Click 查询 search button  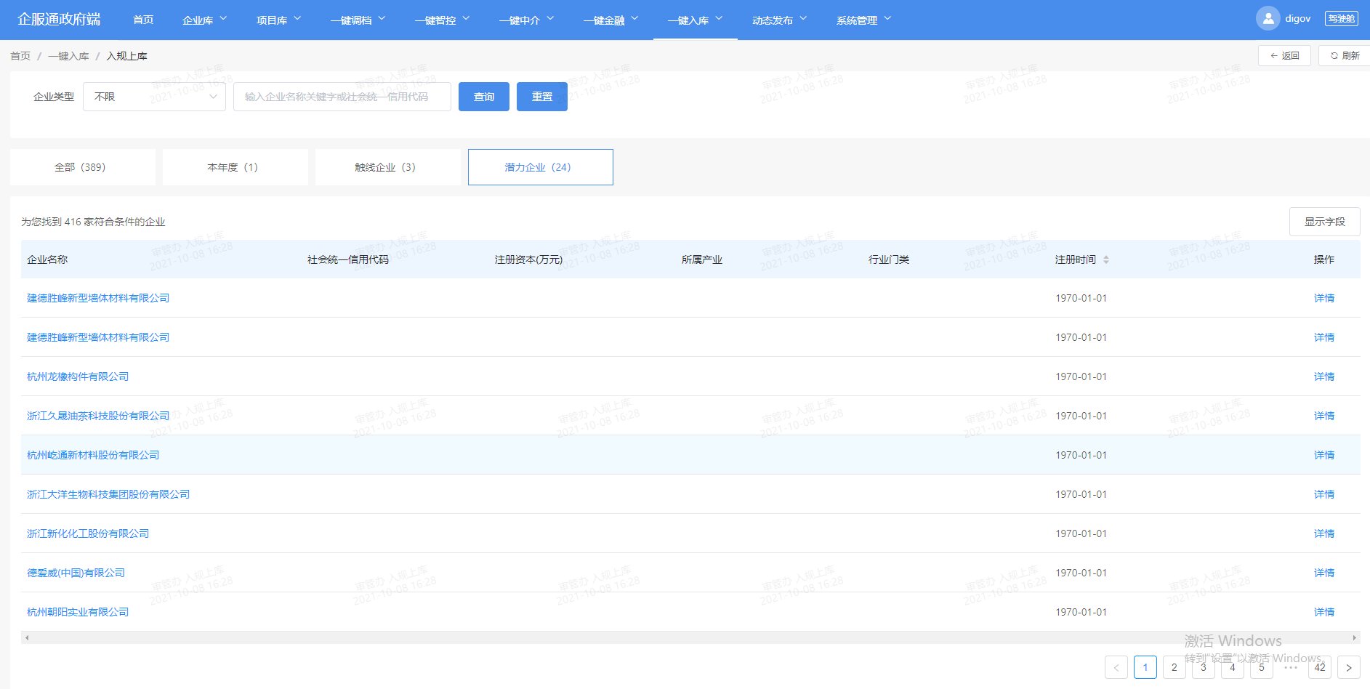pyautogui.click(x=484, y=97)
